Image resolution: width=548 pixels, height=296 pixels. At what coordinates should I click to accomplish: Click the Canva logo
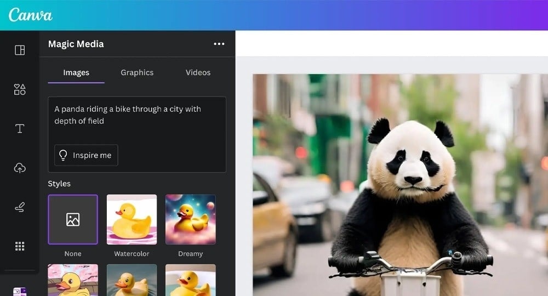[x=30, y=15]
